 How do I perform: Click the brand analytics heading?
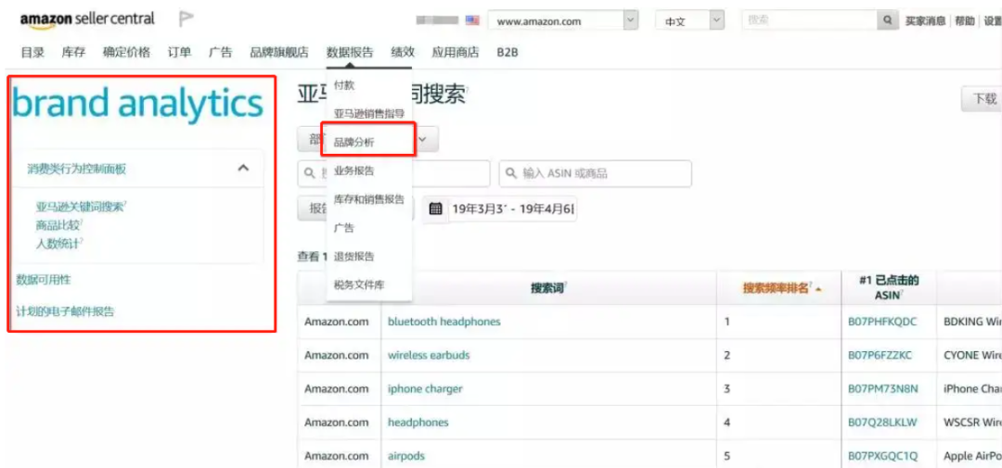(137, 104)
